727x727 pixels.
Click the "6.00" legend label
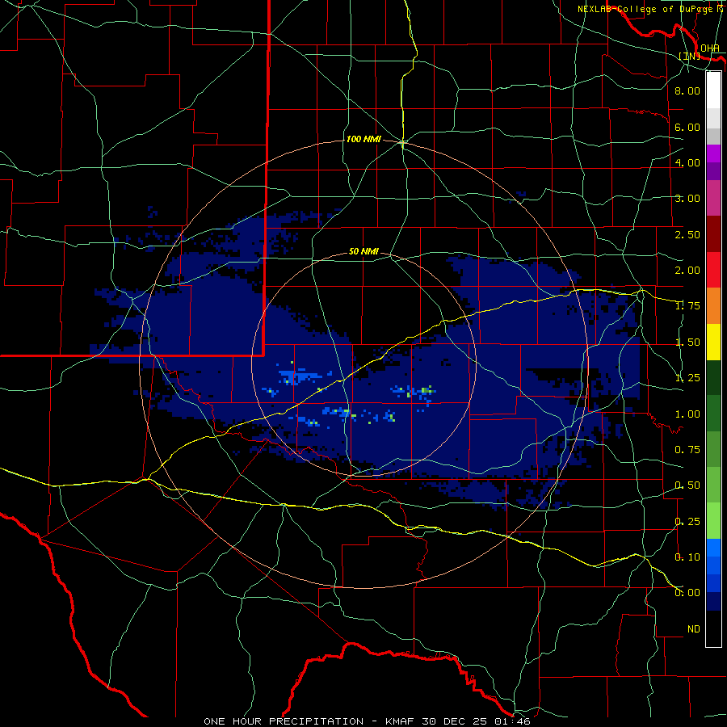tap(687, 127)
